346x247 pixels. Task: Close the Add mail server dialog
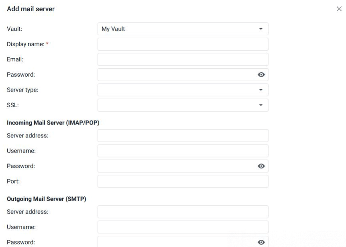[x=339, y=9]
